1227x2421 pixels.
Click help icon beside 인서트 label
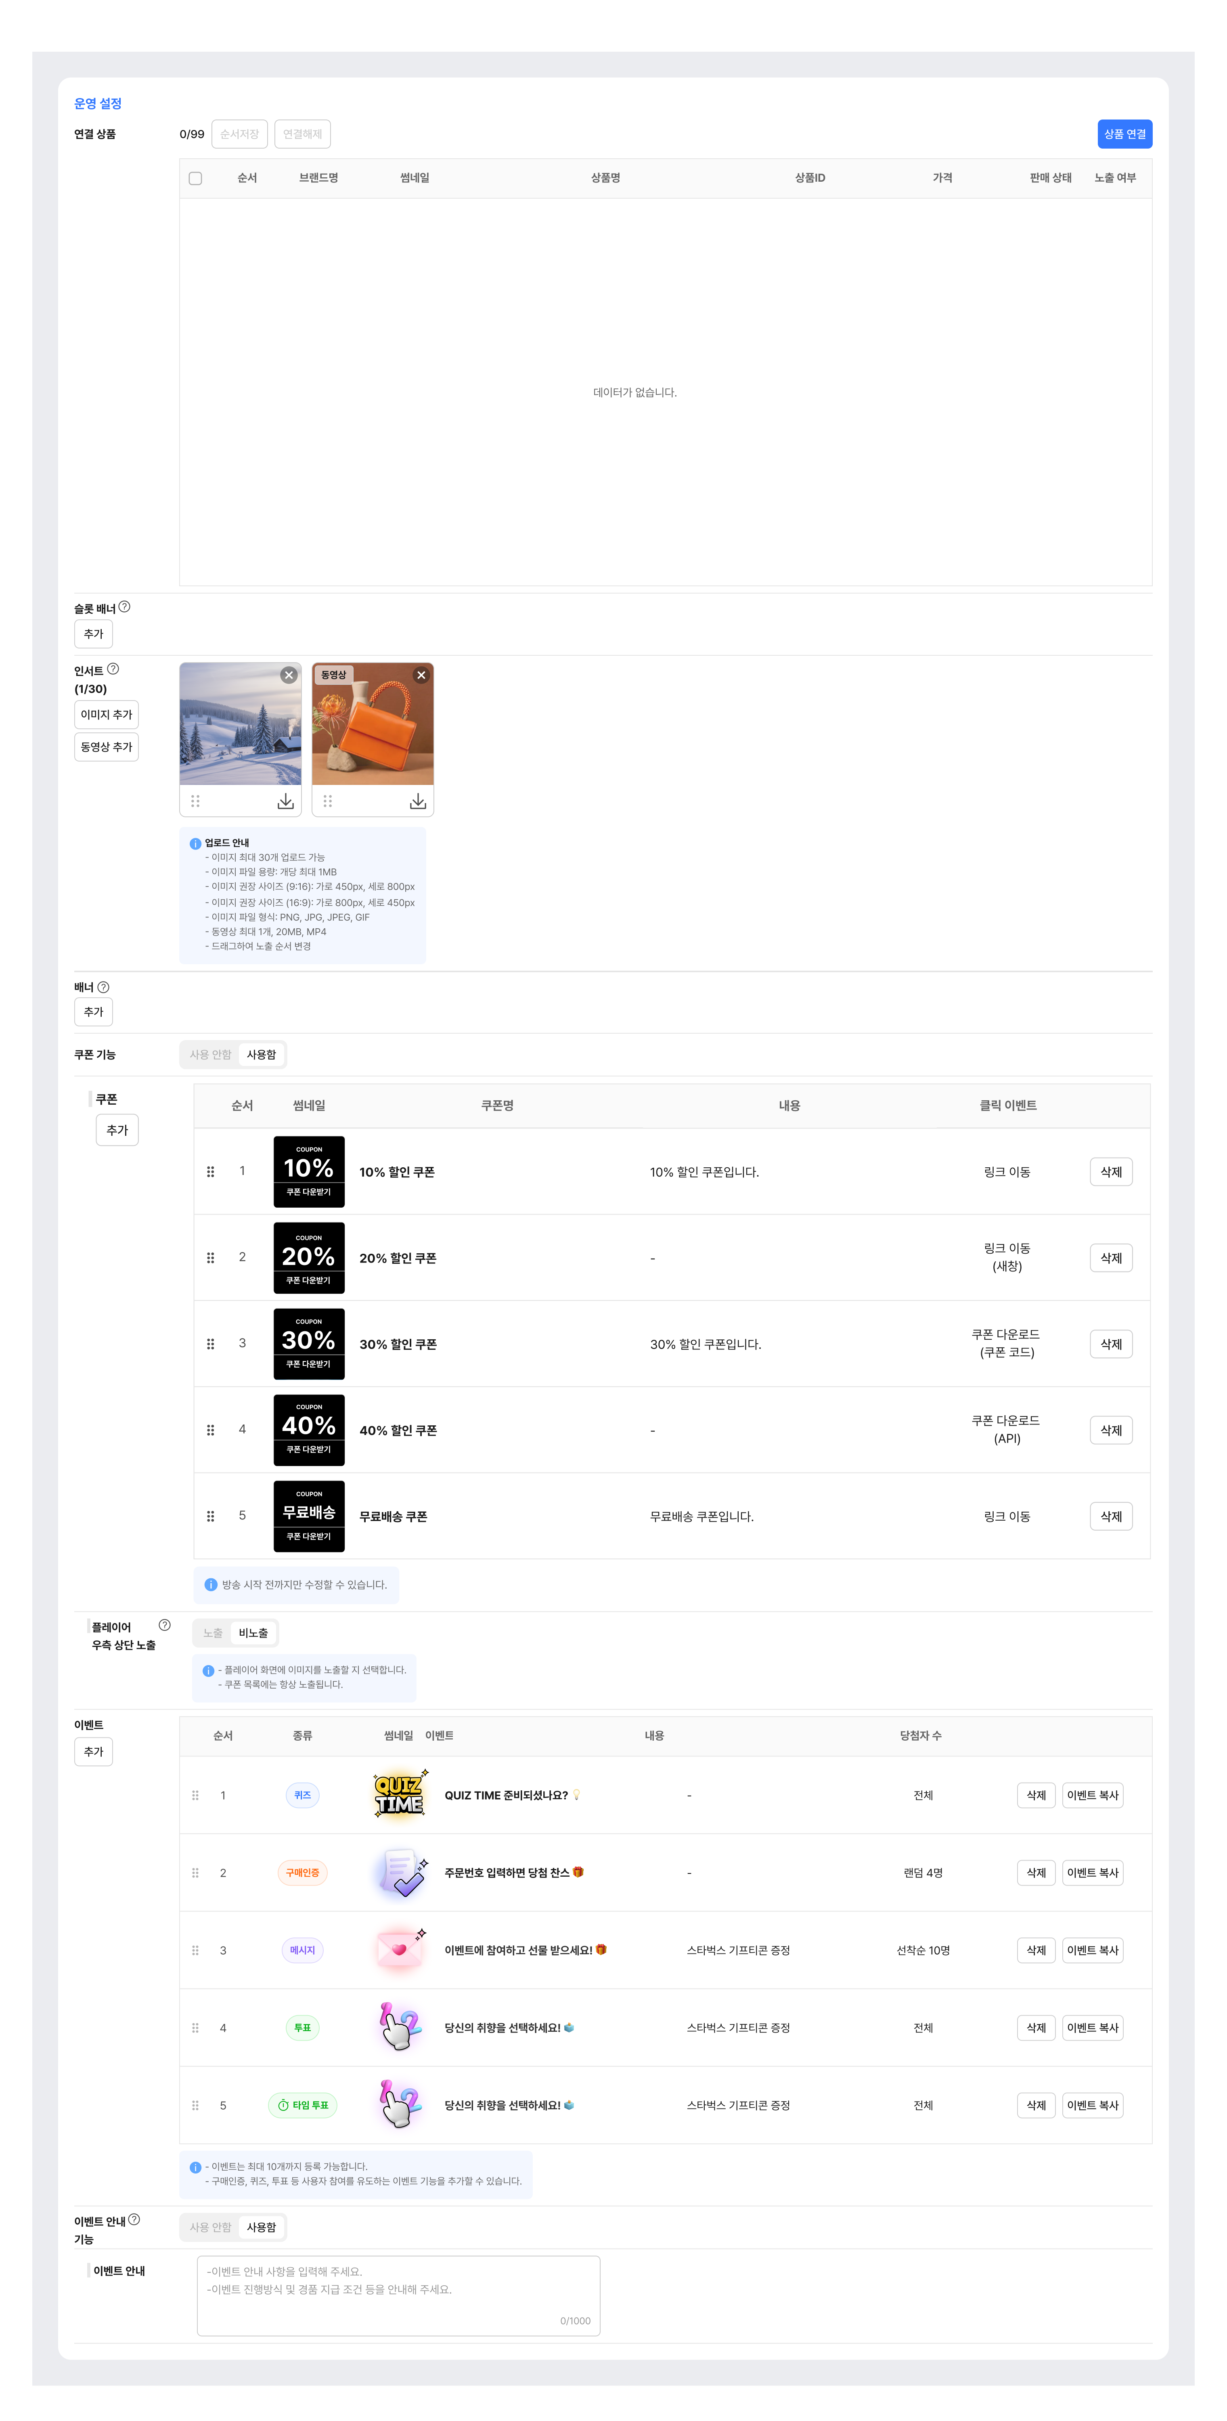113,669
